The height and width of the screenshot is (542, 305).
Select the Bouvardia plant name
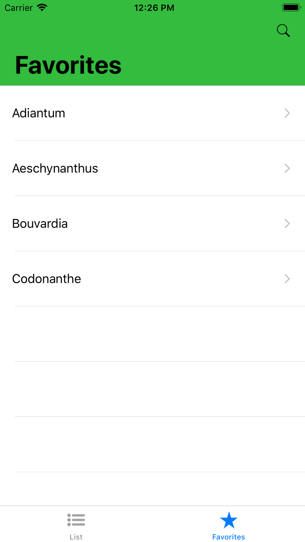[x=40, y=223]
